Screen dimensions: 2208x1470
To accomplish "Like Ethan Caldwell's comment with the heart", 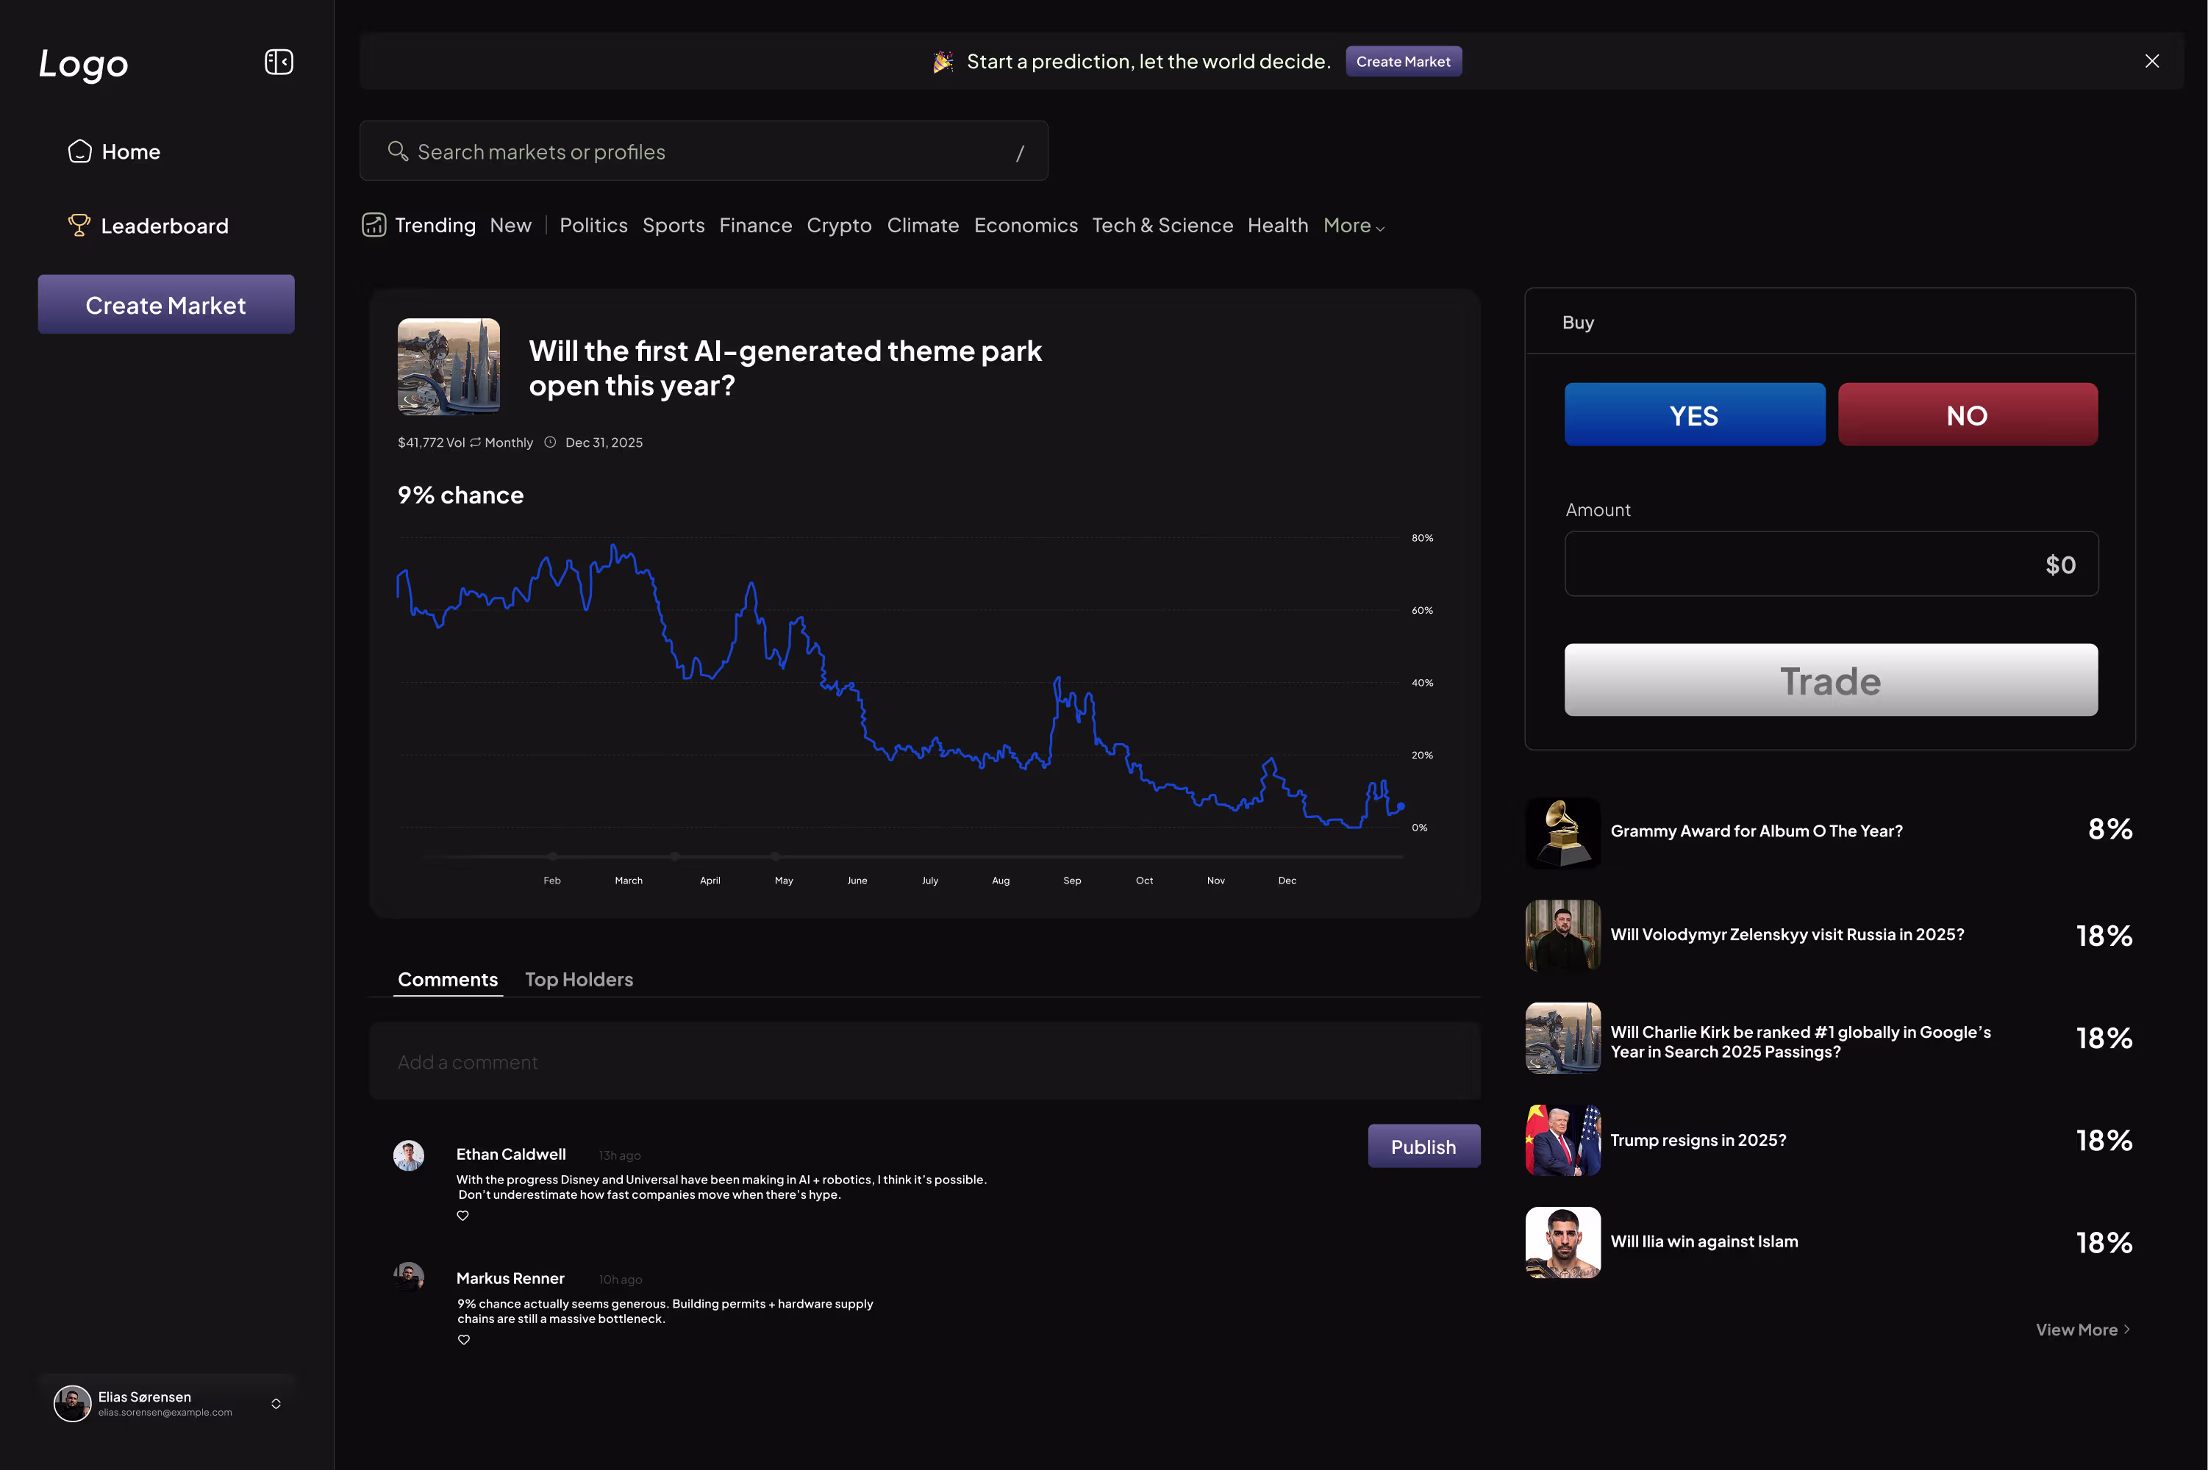I will 462,1215.
